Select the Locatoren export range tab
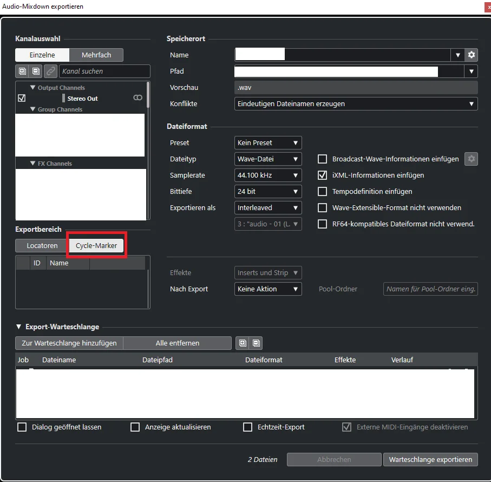Screen dimensions: 491x482 [x=42, y=245]
